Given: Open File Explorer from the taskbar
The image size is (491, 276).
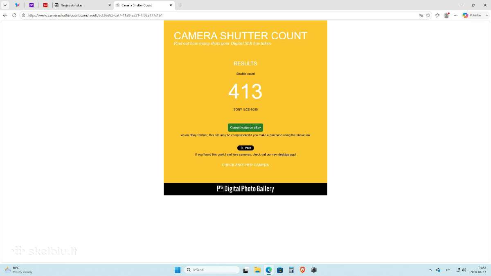Looking at the screenshot, I should [x=257, y=270].
